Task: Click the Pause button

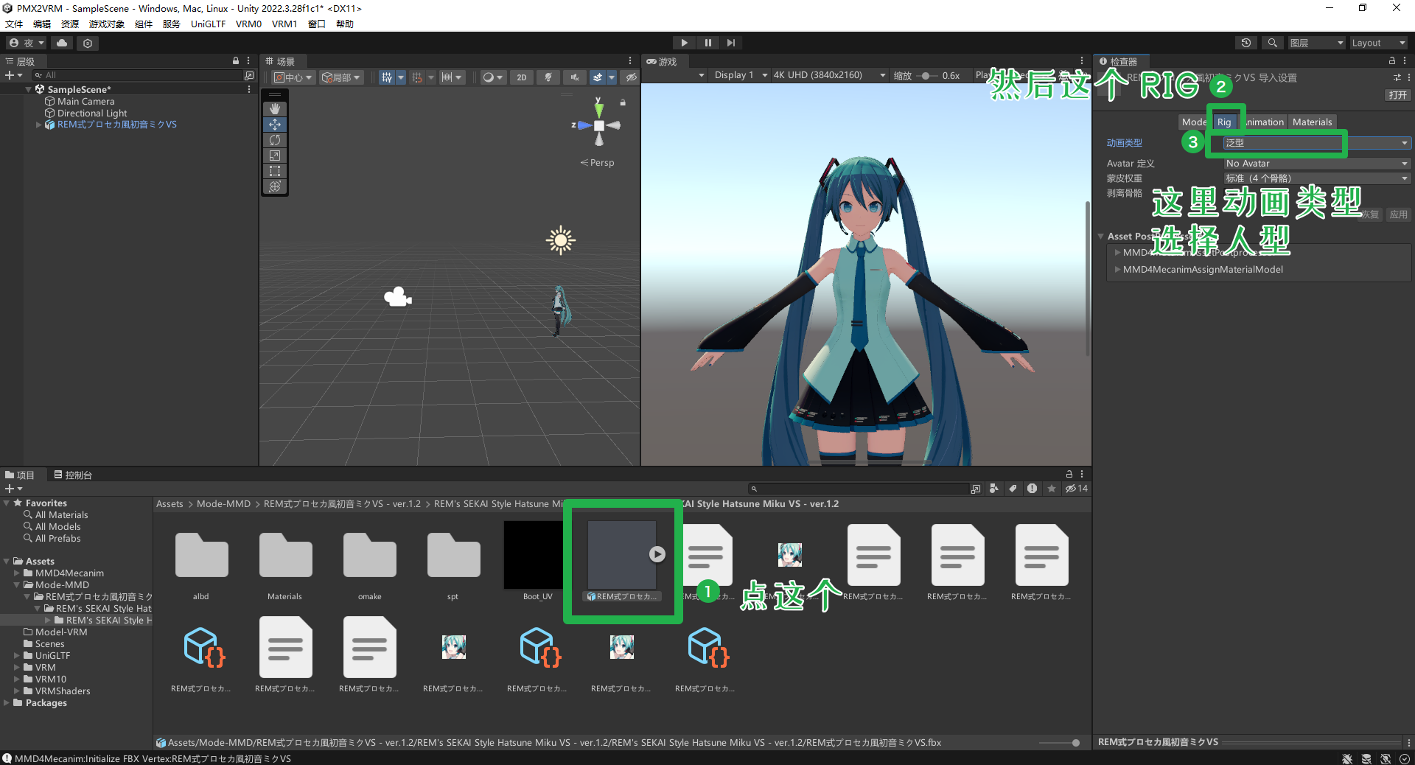Action: pyautogui.click(x=707, y=43)
